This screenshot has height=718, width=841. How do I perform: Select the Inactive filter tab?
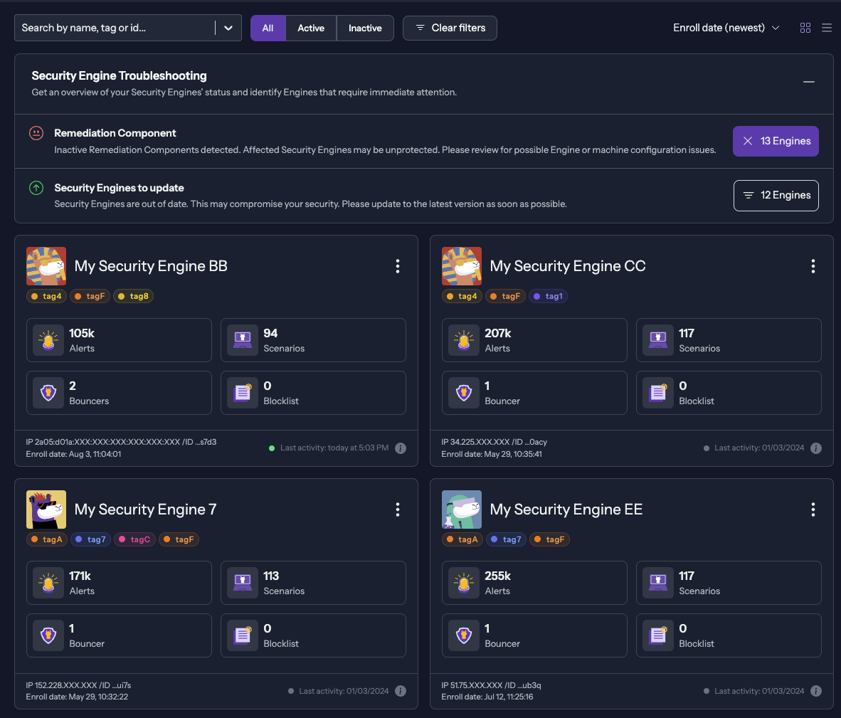(365, 28)
